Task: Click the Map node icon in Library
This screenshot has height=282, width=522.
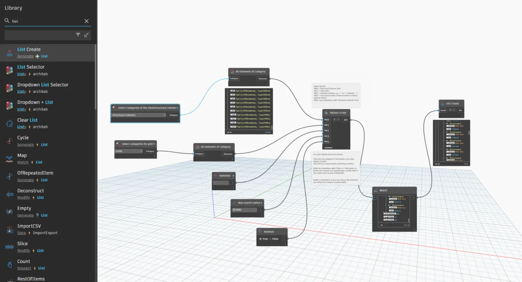Action: 9,159
